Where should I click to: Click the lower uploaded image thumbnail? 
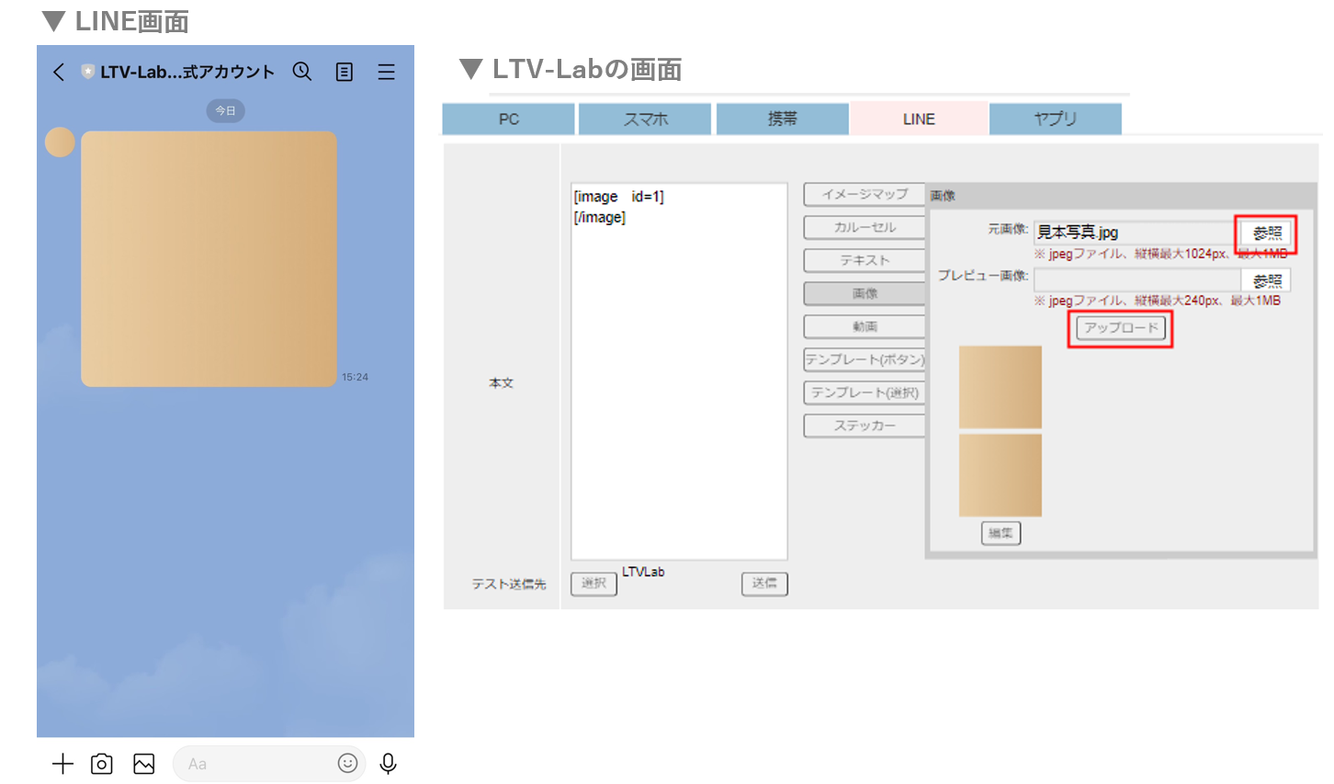point(1000,475)
